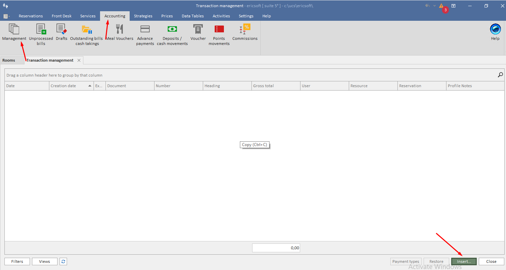The height and width of the screenshot is (270, 506).
Task: Click the Close button at bottom right
Action: click(491, 261)
